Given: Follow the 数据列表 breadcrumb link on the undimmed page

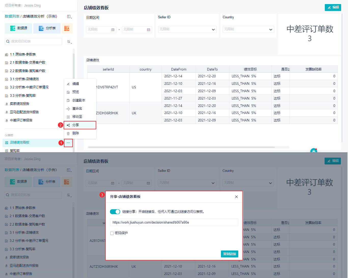Looking at the screenshot, I should [12, 16].
